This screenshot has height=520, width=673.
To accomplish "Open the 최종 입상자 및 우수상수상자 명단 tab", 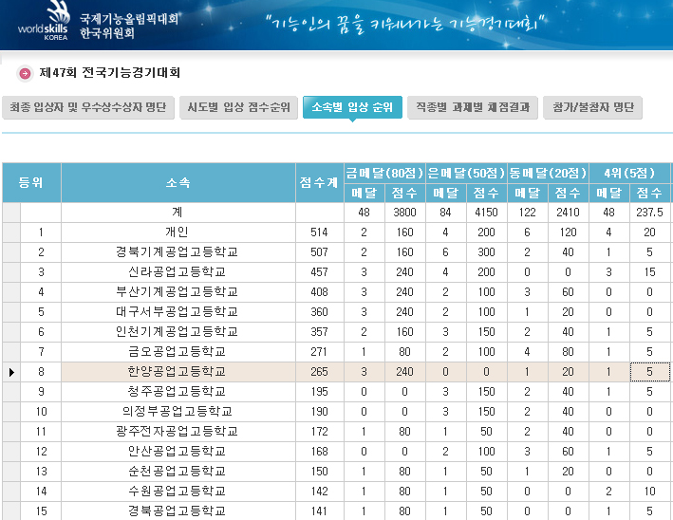I will tap(86, 107).
